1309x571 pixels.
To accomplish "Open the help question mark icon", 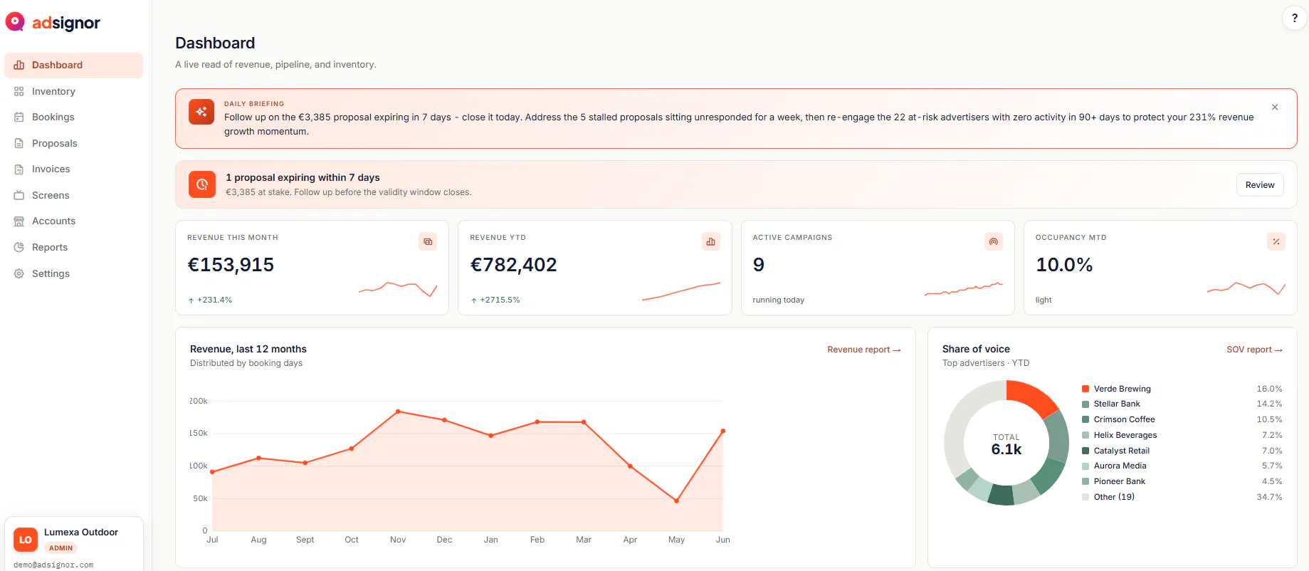I will coord(1294,19).
